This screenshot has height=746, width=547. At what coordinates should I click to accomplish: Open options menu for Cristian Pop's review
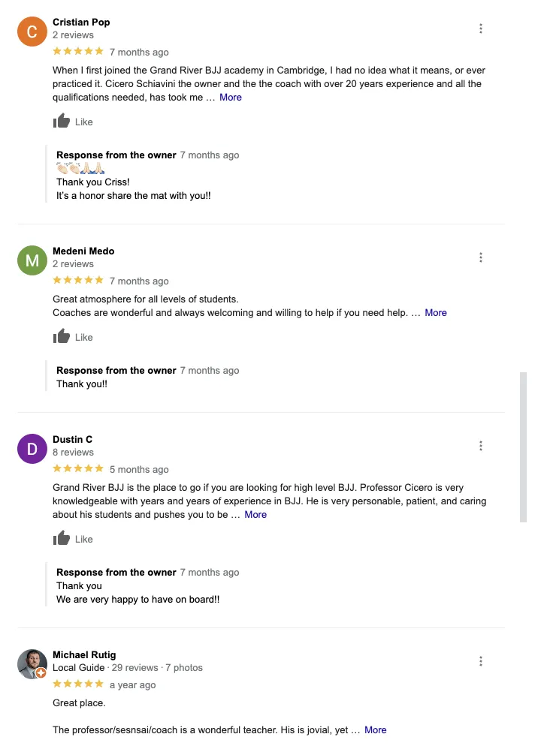click(481, 29)
